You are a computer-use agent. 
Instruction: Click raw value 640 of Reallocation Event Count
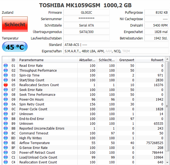[x=160, y=162]
